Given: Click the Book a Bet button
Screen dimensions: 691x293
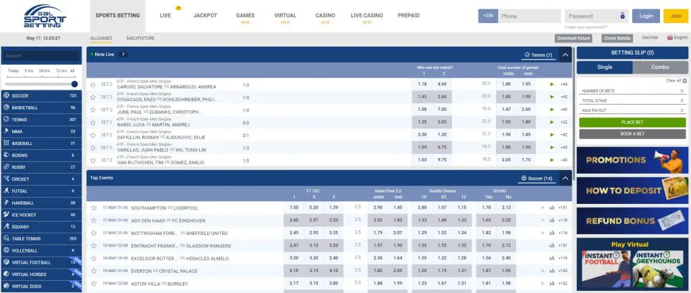Looking at the screenshot, I should click(632, 134).
